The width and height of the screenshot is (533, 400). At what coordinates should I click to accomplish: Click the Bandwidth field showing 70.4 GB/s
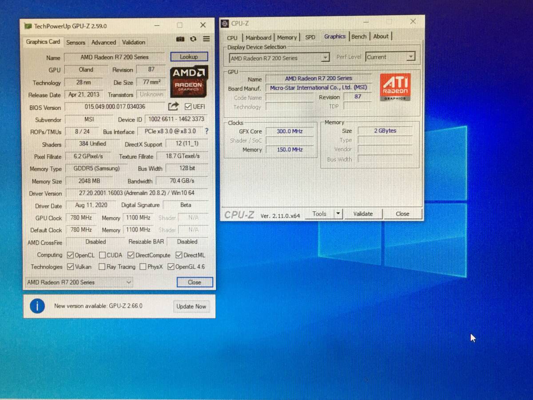coord(182,181)
